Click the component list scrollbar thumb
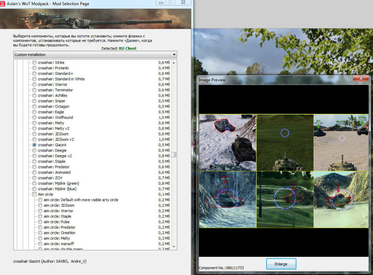373x275 pixels. pos(174,155)
